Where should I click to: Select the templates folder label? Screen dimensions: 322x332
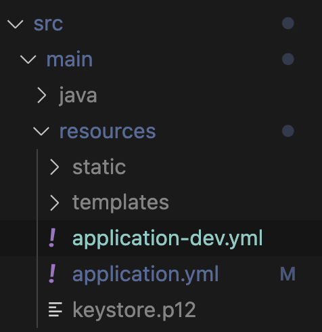click(x=120, y=203)
